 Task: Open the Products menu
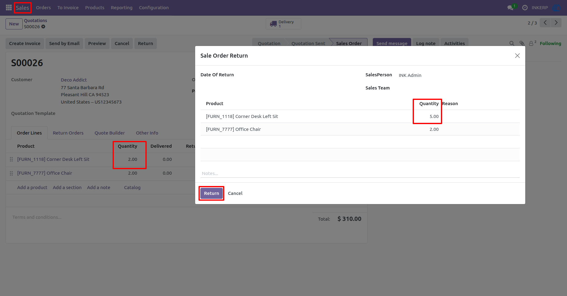click(x=95, y=8)
